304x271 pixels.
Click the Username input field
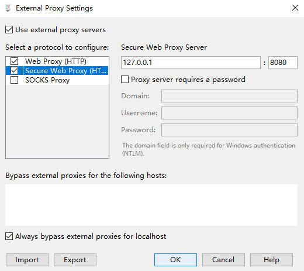[229, 113]
